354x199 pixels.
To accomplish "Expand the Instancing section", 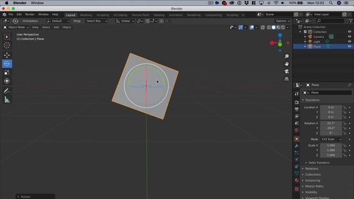I will tap(313, 181).
